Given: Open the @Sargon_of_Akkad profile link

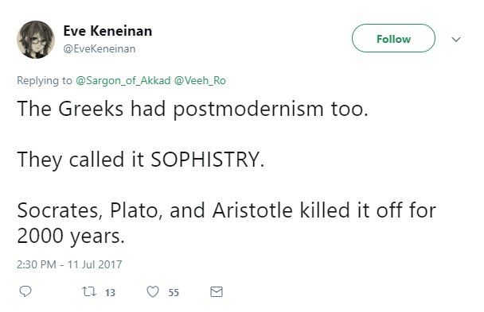Looking at the screenshot, I should click(x=123, y=81).
